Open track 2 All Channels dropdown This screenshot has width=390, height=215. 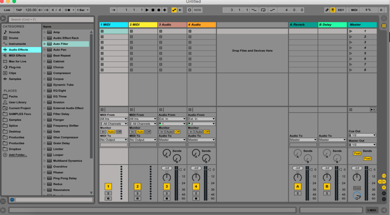pos(143,124)
